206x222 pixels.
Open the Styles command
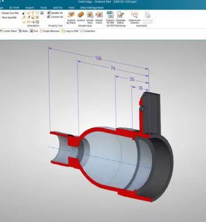pyautogui.click(x=24, y=31)
